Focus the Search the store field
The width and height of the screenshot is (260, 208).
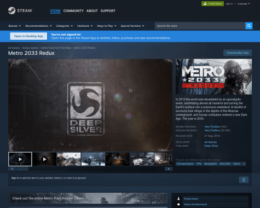click(x=200, y=26)
